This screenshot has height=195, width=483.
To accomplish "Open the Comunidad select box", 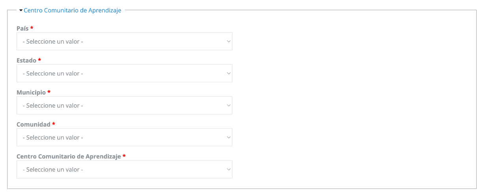I will tap(124, 138).
